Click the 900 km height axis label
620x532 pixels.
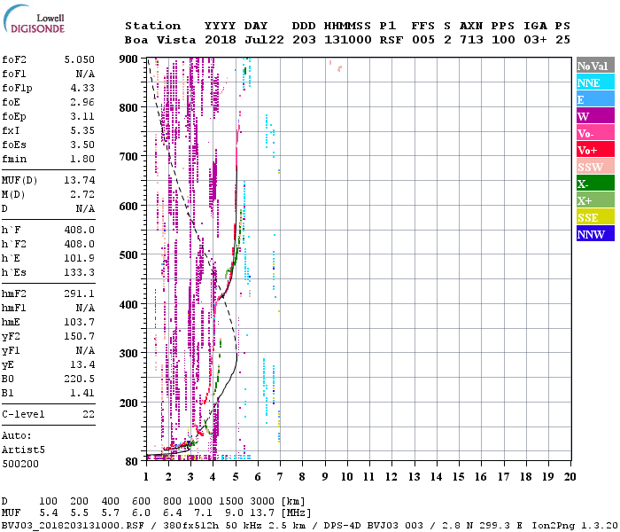128,59
